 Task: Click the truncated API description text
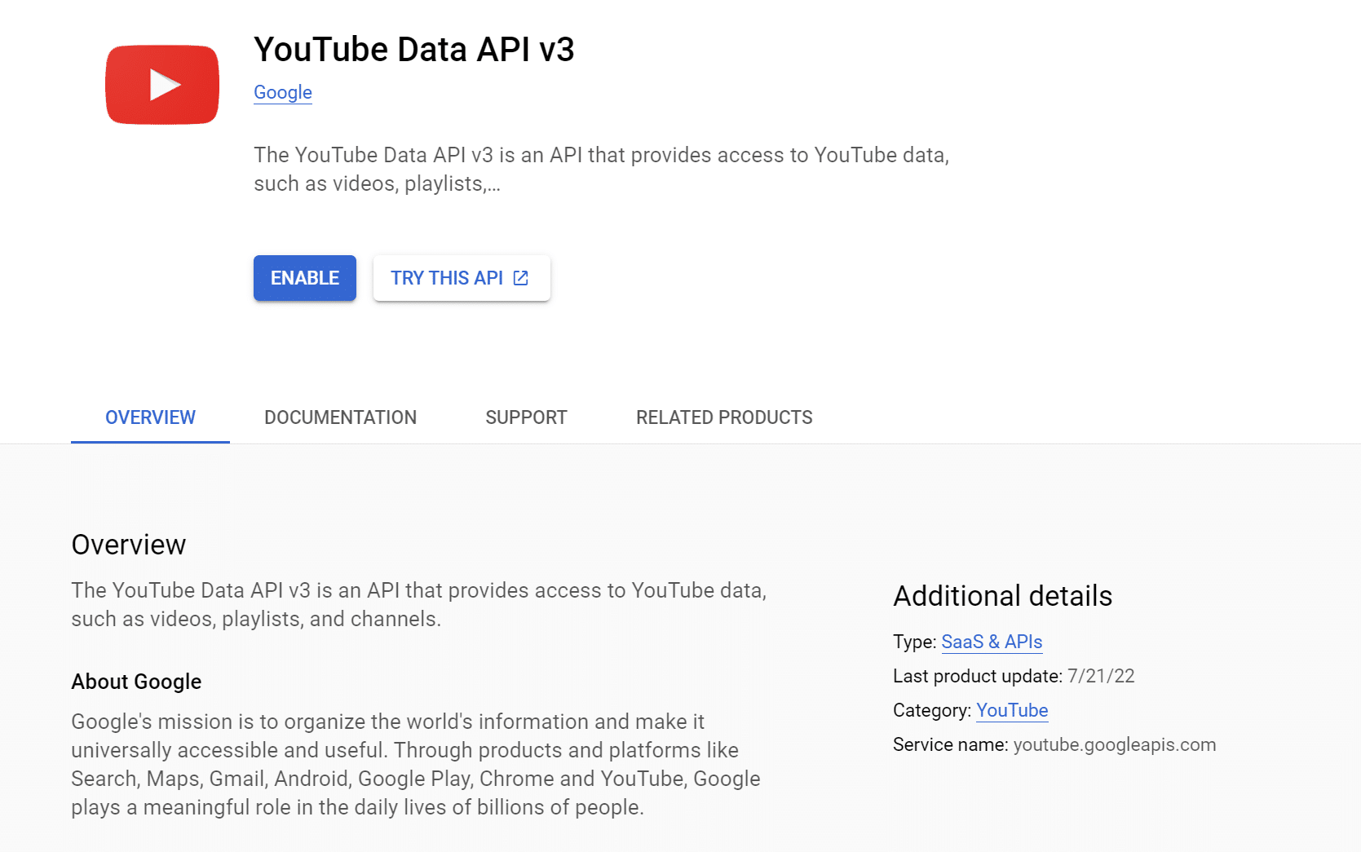(601, 169)
